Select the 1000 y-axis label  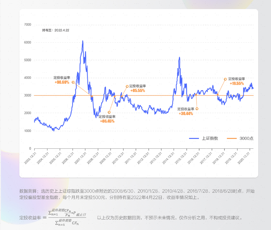click(28, 131)
